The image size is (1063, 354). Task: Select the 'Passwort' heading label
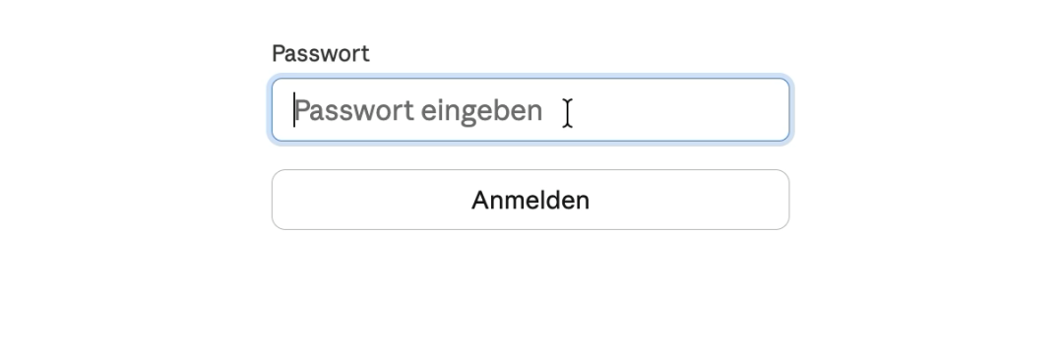[321, 53]
